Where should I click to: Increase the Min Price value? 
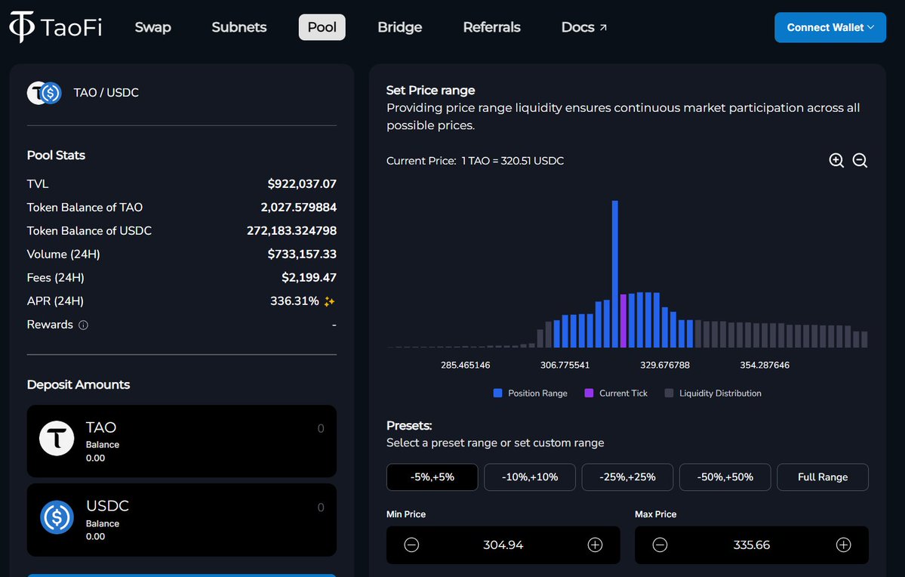tap(595, 545)
